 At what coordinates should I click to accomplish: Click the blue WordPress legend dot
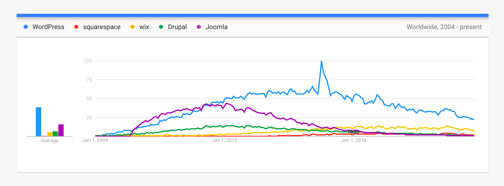click(26, 27)
